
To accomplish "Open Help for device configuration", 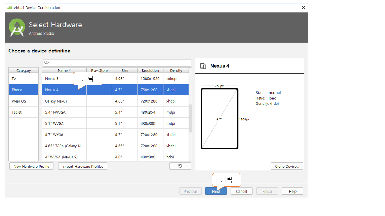I will click(292, 191).
